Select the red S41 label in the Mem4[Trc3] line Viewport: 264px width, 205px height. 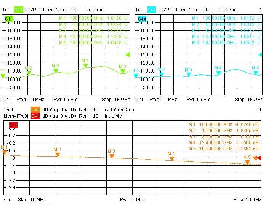pyautogui.click(x=35, y=116)
